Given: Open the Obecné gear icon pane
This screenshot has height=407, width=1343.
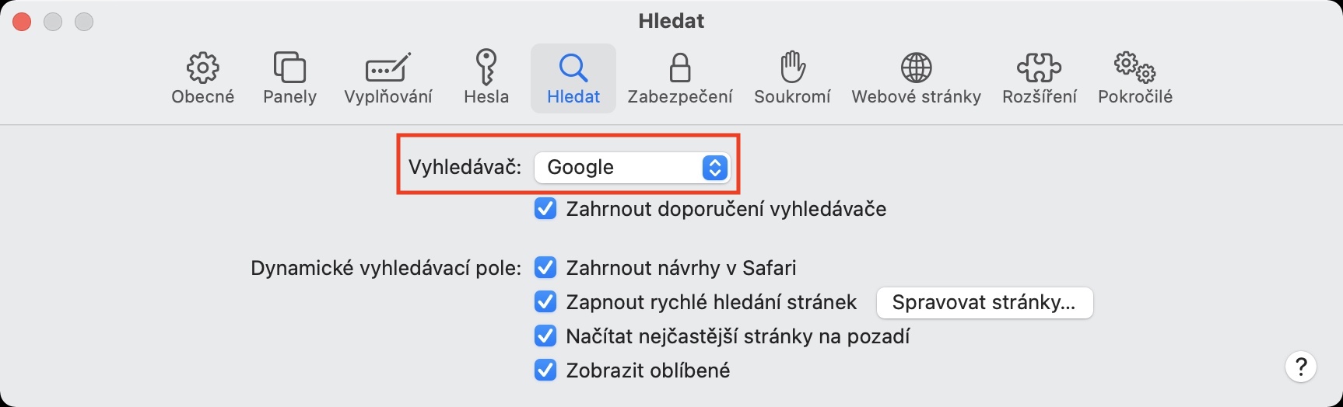Looking at the screenshot, I should 203,78.
